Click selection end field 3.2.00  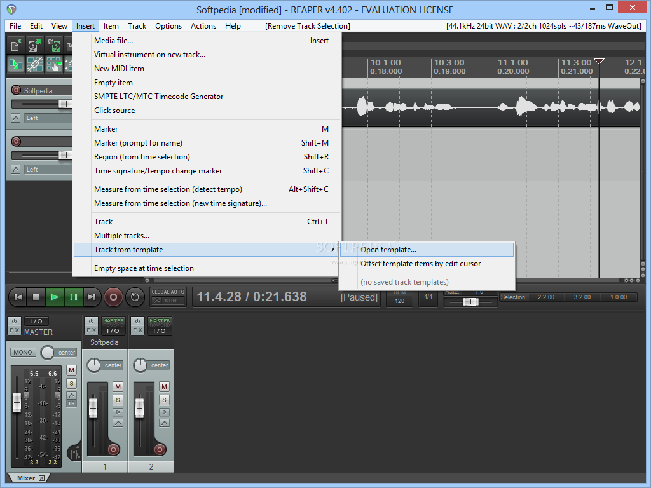tap(582, 297)
